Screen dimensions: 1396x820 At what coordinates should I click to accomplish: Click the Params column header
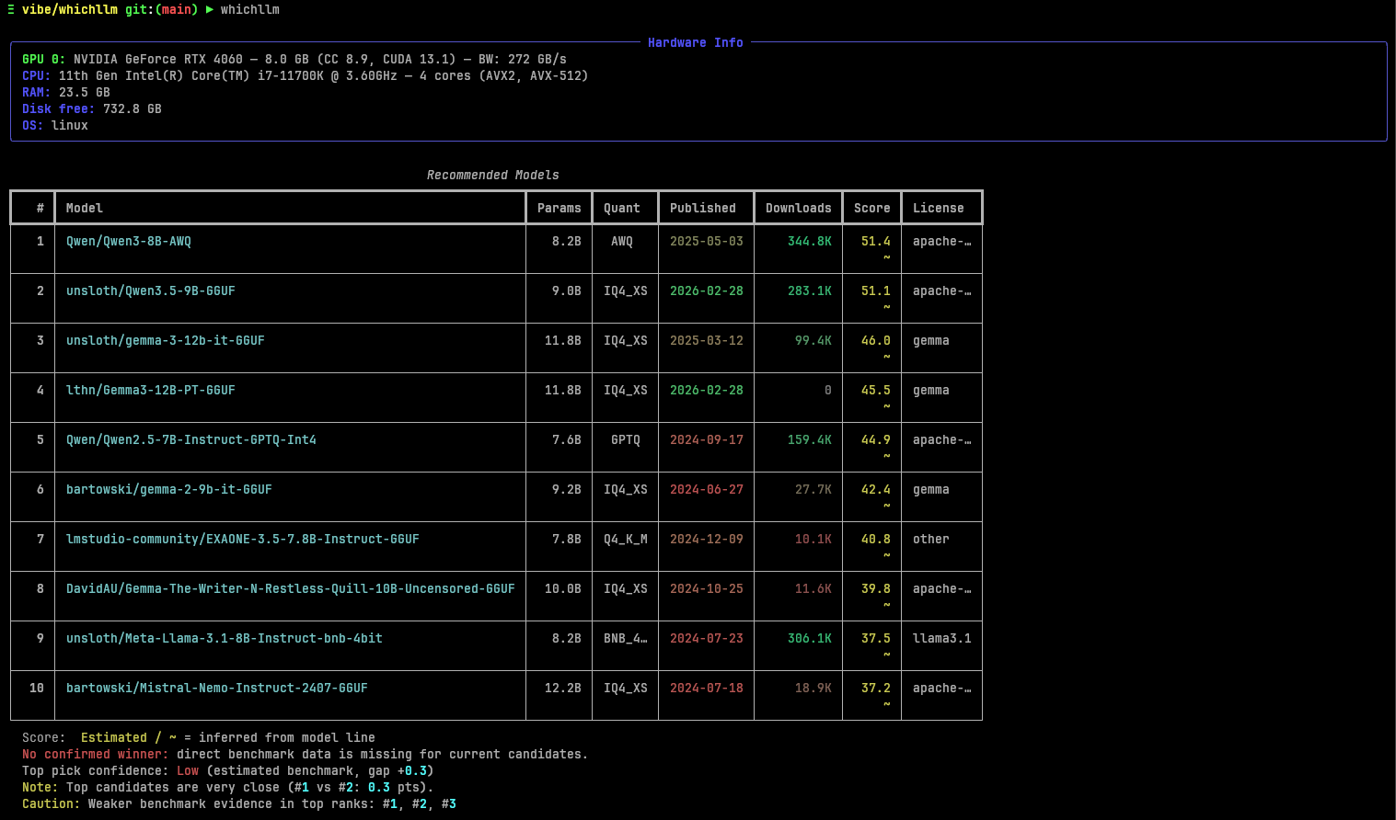point(560,209)
